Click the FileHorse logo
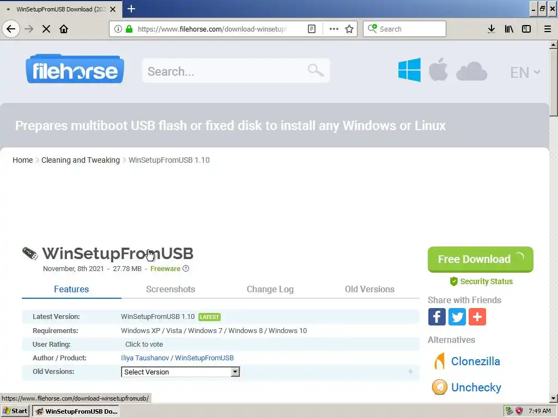 point(75,69)
